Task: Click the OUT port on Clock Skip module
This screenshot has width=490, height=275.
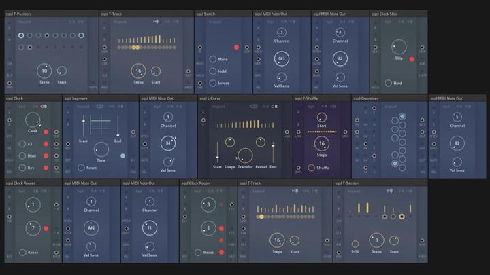Action: point(422,48)
